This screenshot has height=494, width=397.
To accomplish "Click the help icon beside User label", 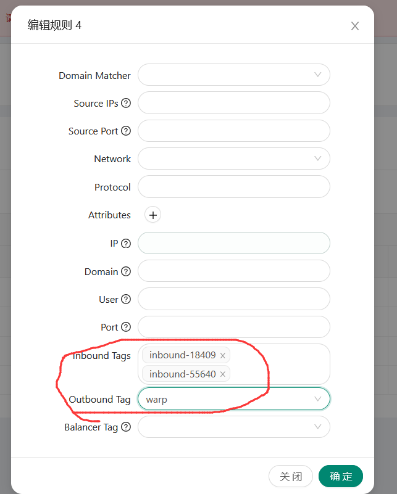I will pyautogui.click(x=126, y=299).
